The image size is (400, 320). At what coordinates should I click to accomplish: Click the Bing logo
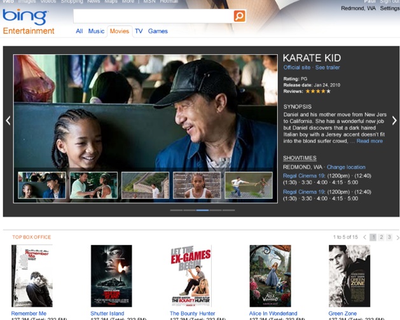pyautogui.click(x=25, y=17)
